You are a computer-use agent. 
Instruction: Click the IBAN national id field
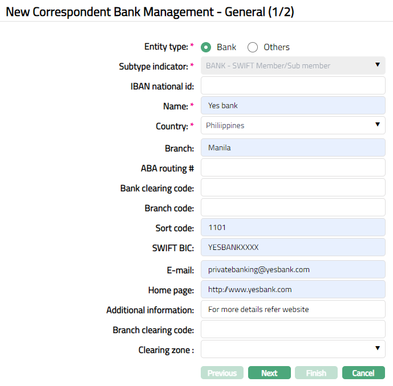tap(293, 86)
